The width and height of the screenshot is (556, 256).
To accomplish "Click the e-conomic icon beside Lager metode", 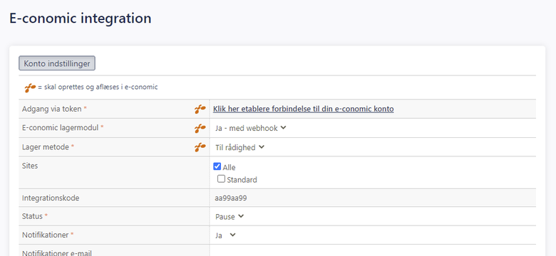I will coord(200,147).
